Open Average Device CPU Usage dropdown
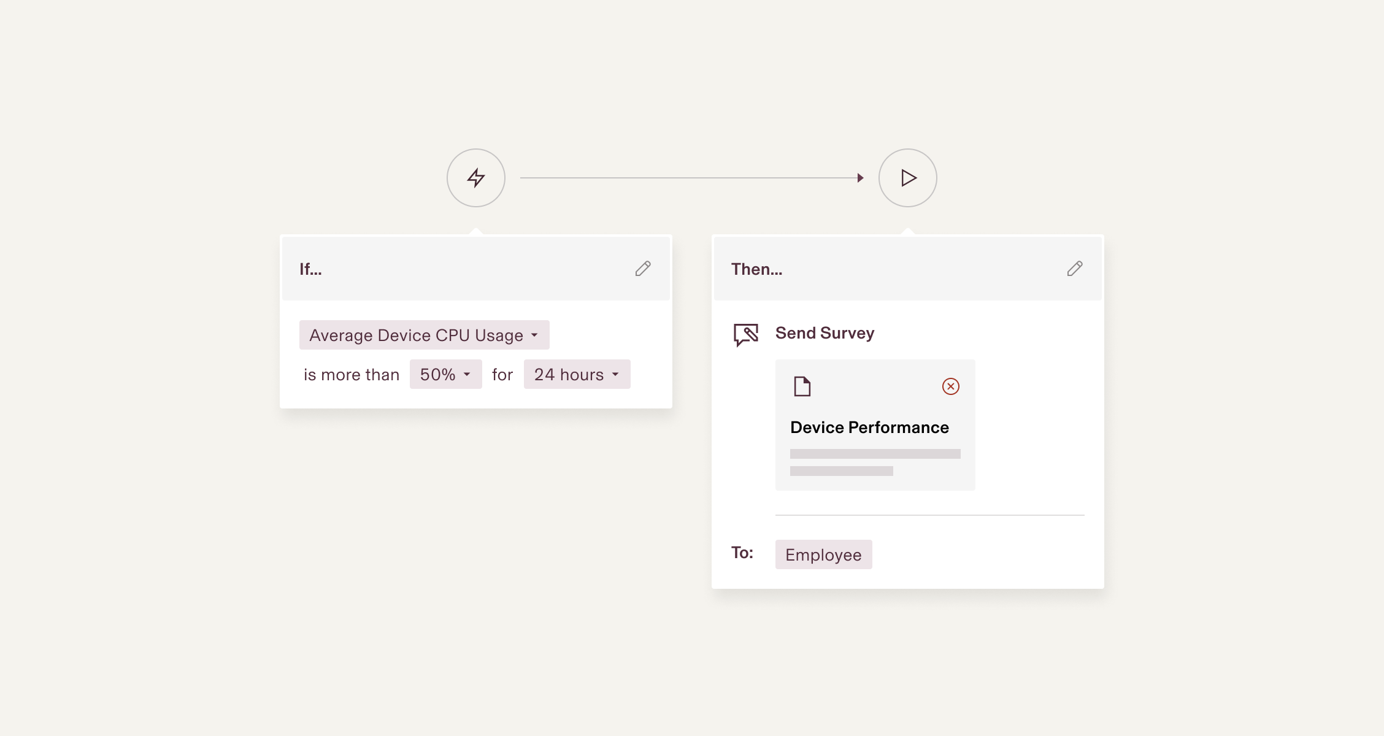 [424, 335]
